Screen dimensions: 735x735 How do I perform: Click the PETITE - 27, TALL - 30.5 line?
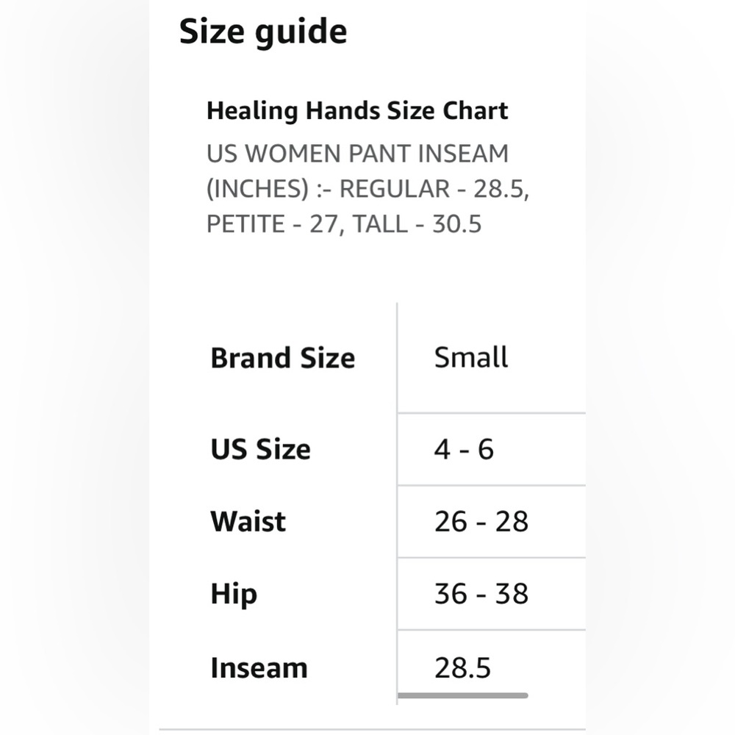(344, 223)
